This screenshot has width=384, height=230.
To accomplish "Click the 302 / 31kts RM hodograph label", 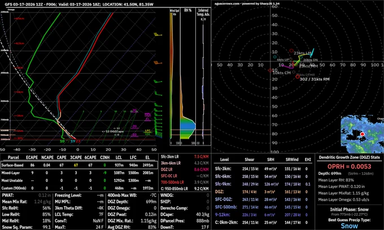I will tap(315, 79).
